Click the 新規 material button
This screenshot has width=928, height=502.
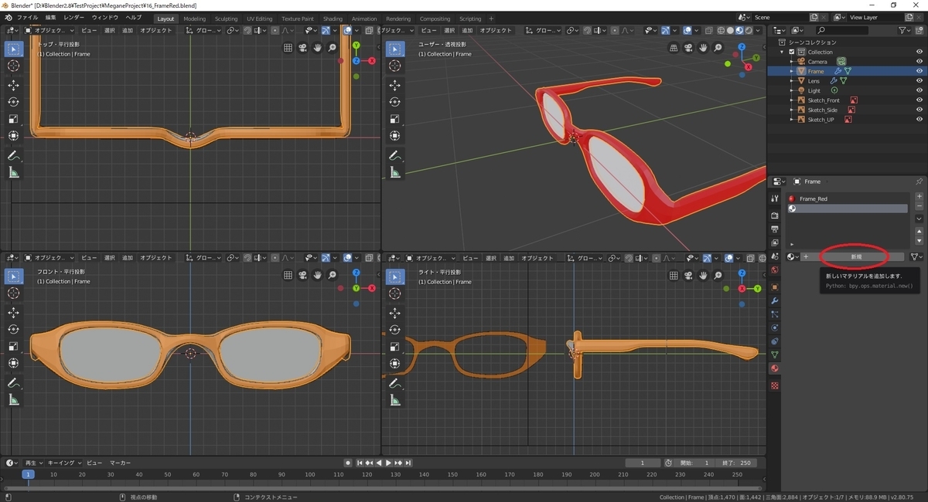[x=856, y=256]
